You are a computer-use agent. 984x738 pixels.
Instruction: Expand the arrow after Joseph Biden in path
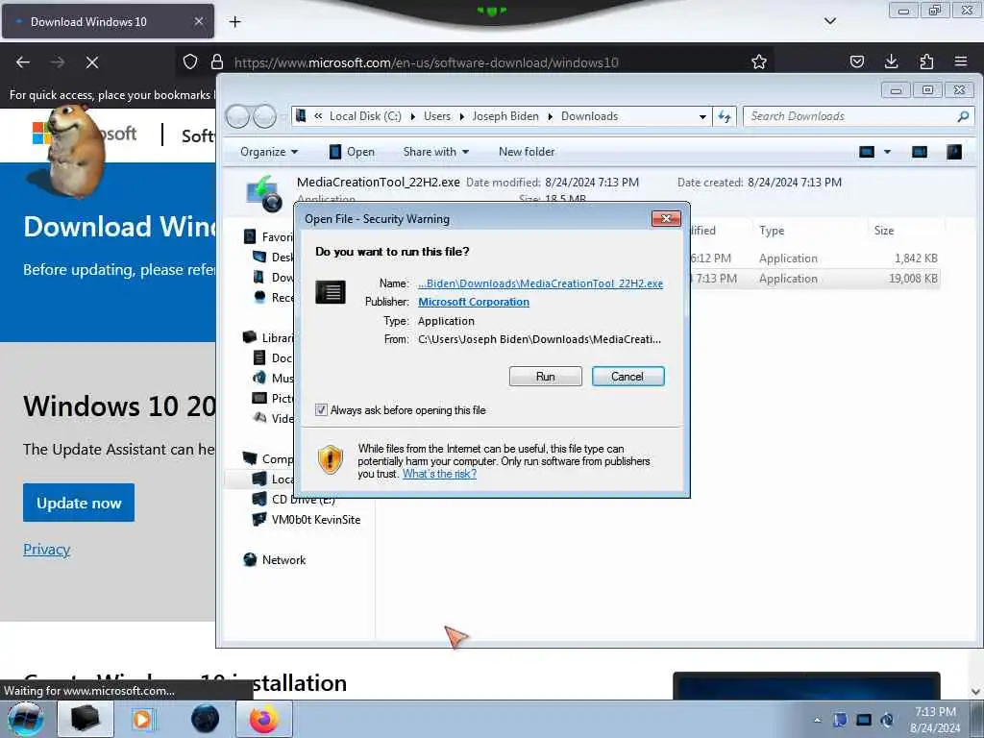550,116
